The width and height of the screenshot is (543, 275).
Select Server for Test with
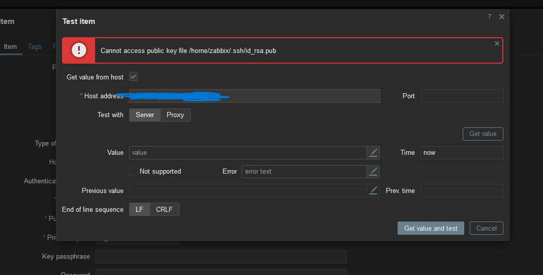[145, 115]
